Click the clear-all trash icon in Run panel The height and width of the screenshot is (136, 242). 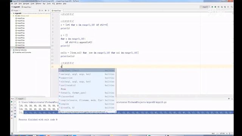[x=15, y=117]
